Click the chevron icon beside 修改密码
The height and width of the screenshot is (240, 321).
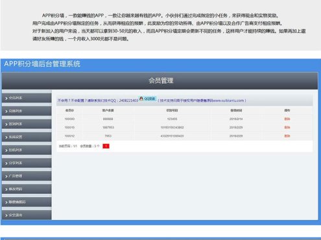coord(6,189)
